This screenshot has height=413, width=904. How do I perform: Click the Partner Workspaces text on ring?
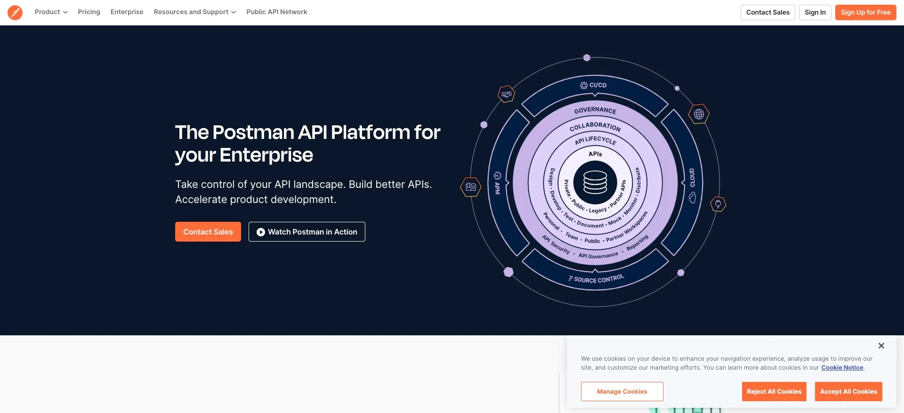pyautogui.click(x=627, y=227)
